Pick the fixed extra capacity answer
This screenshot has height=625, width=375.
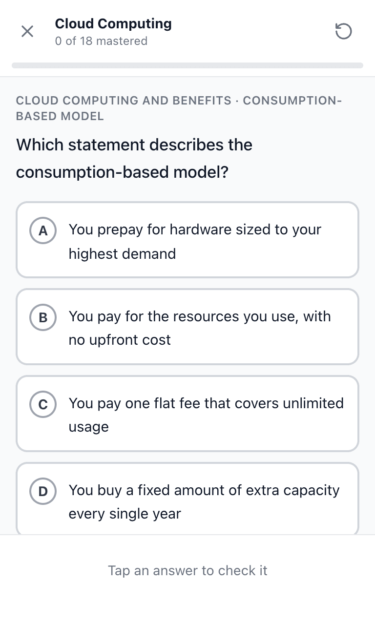point(187,499)
